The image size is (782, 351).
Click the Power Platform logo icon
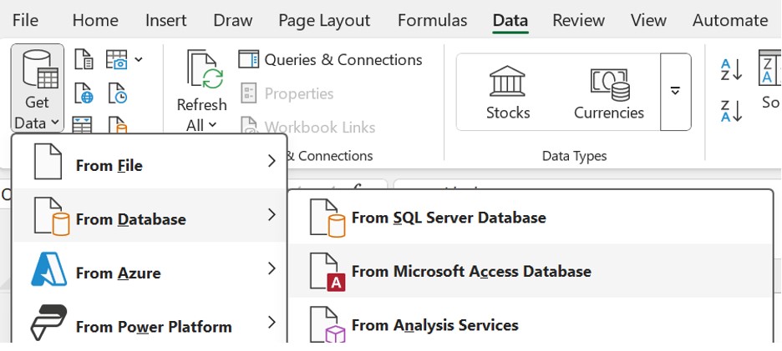click(x=48, y=323)
